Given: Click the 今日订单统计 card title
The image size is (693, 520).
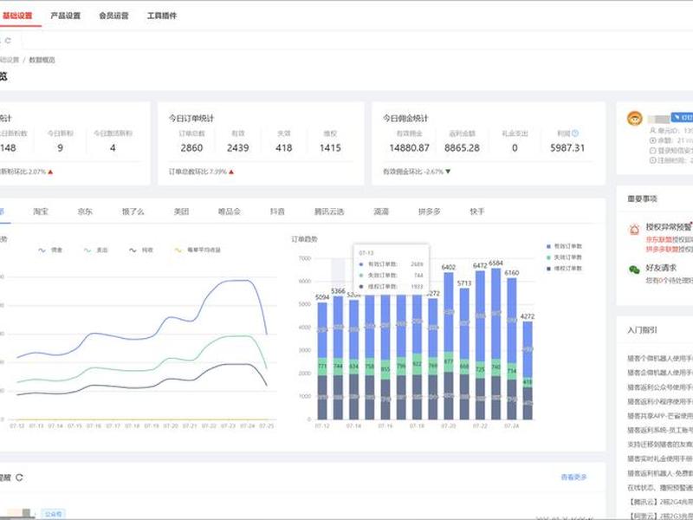Looking at the screenshot, I should click(191, 118).
